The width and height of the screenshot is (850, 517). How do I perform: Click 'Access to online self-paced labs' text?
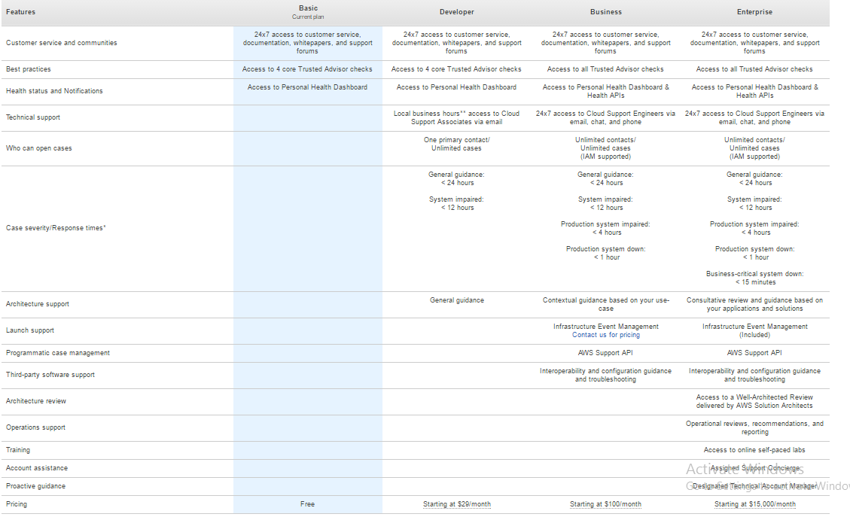[754, 450]
